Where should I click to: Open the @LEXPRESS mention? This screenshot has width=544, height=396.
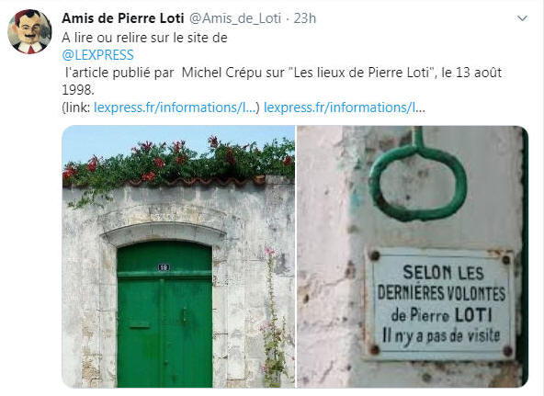97,55
